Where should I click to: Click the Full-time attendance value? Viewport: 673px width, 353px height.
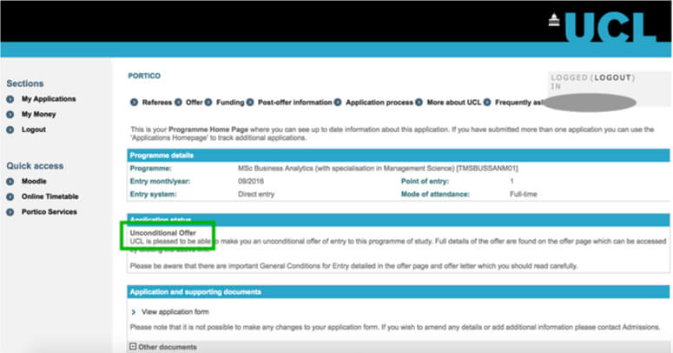pyautogui.click(x=524, y=194)
